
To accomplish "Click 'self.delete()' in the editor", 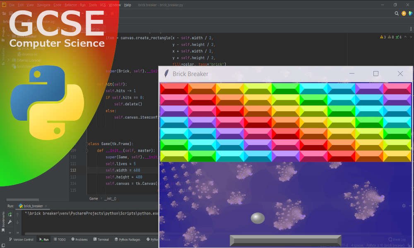I will point(128,104).
